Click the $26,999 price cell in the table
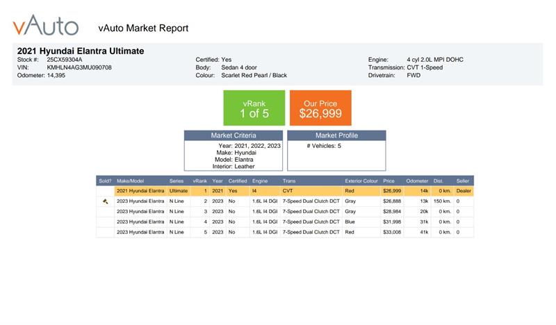This screenshot has width=556, height=325. click(392, 191)
